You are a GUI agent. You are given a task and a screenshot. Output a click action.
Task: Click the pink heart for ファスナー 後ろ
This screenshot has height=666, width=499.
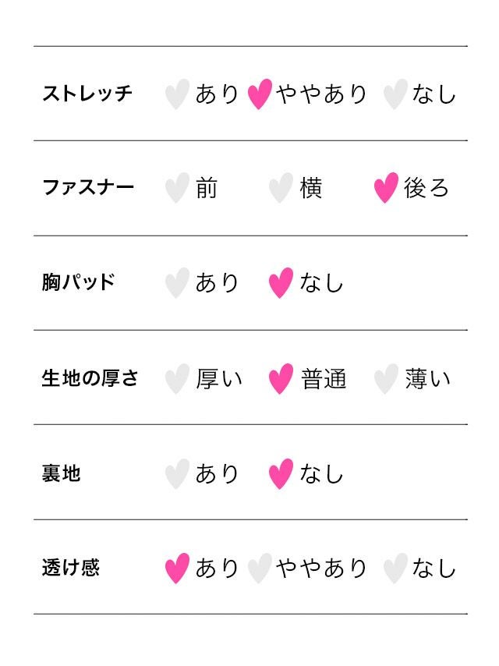pos(386,188)
